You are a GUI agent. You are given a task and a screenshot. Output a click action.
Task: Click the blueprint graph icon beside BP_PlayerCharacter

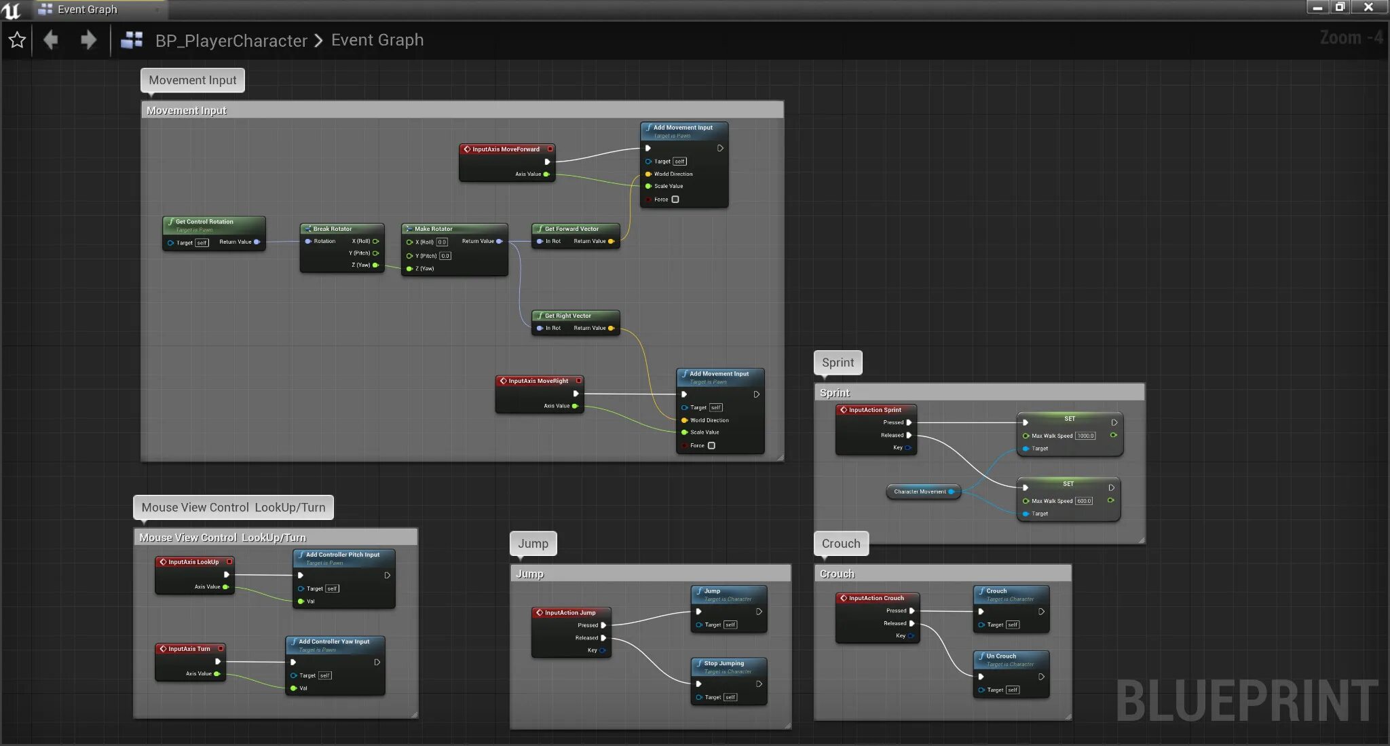pos(132,40)
